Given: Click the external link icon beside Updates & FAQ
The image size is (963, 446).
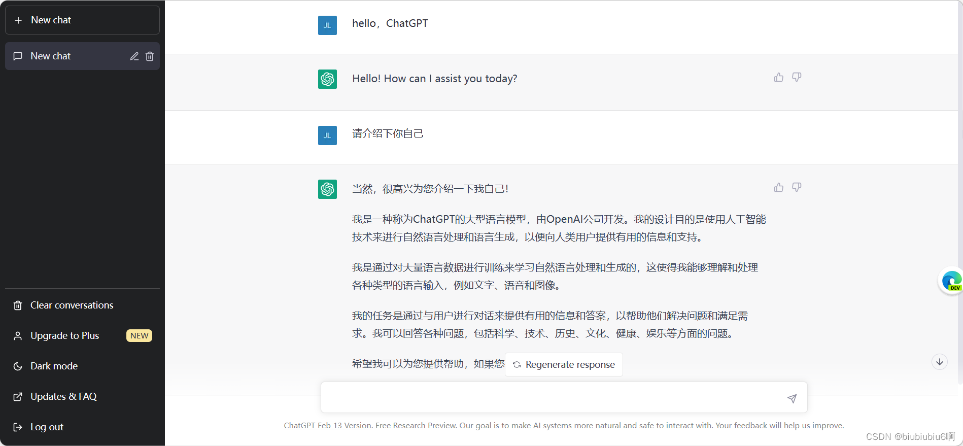Looking at the screenshot, I should pyautogui.click(x=18, y=397).
